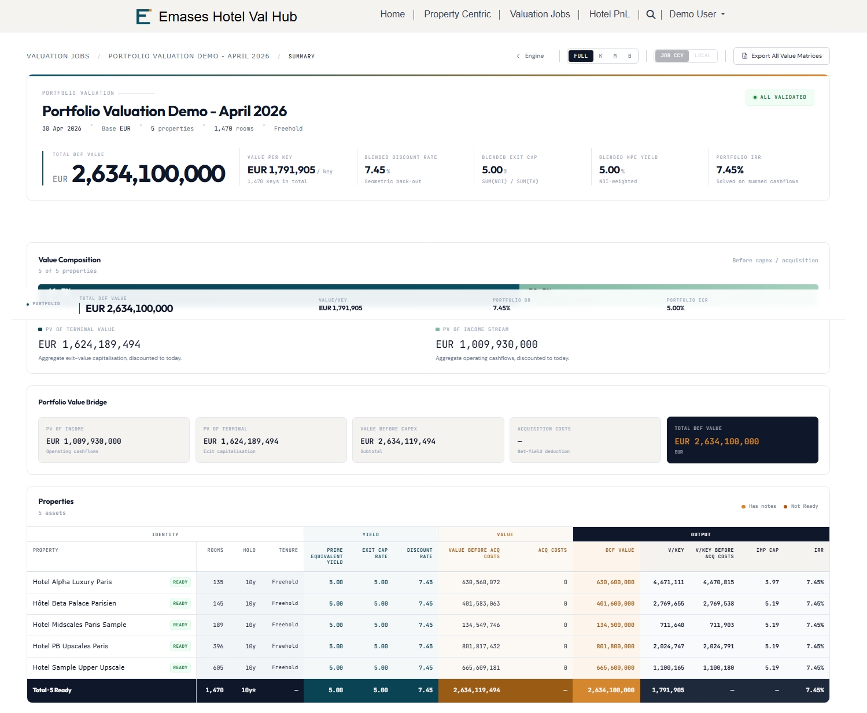Click the Not Ready legend dot

click(x=785, y=507)
